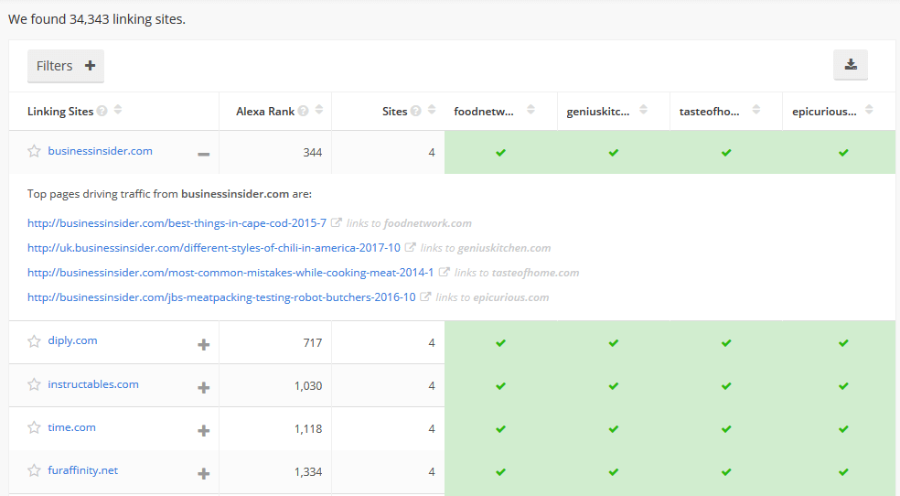The image size is (900, 496).
Task: Click the Linking Sites column header
Action: point(60,112)
